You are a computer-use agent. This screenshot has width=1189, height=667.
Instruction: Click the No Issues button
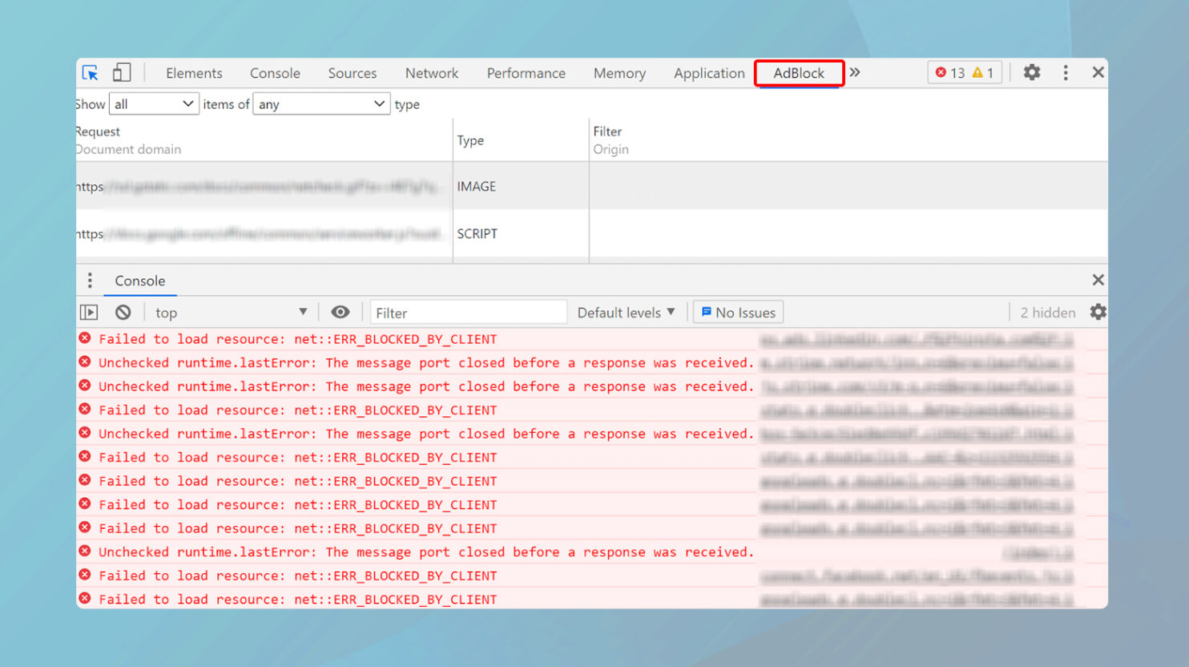coord(737,312)
